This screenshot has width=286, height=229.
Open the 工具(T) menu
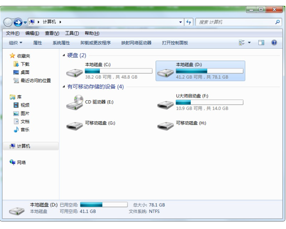point(72,33)
